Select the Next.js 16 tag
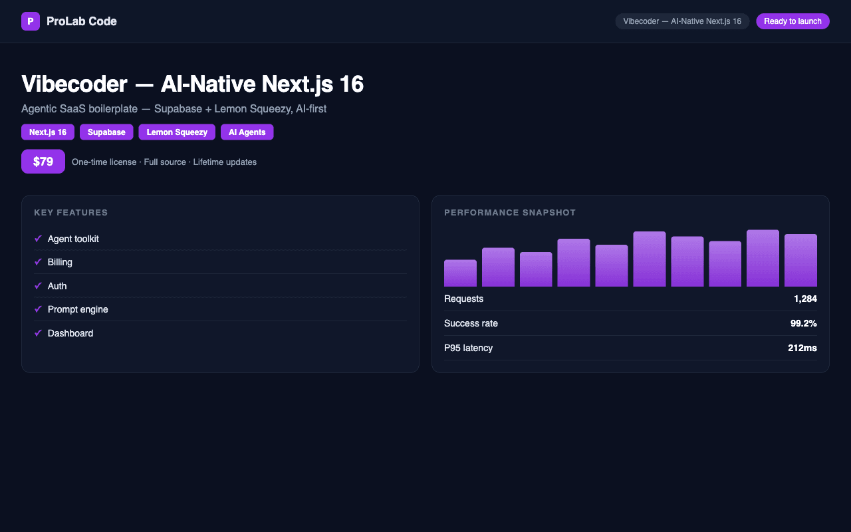 [48, 132]
